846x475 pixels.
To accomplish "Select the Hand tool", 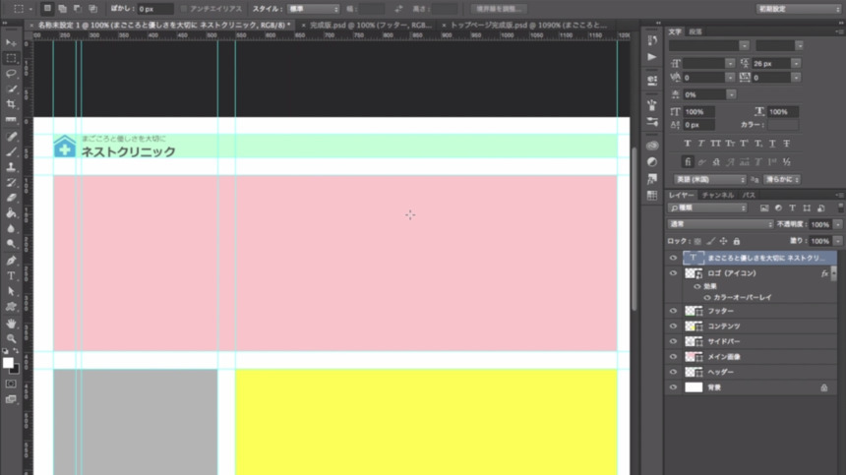I will [x=11, y=324].
